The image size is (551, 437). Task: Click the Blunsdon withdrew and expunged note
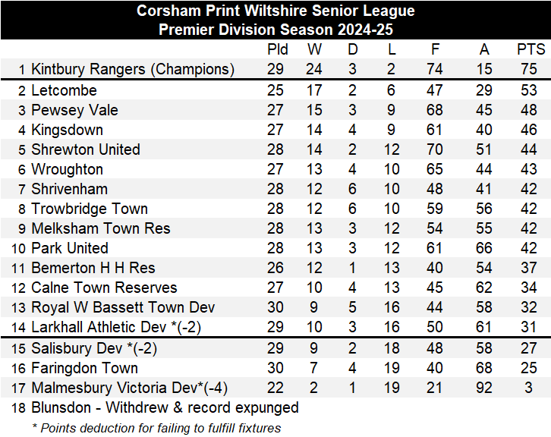(165, 407)
